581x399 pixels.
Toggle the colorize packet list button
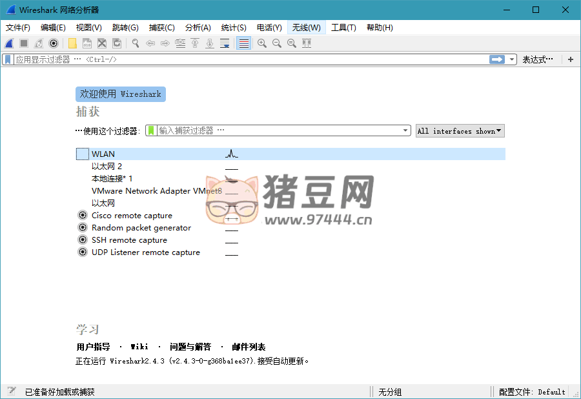(243, 43)
